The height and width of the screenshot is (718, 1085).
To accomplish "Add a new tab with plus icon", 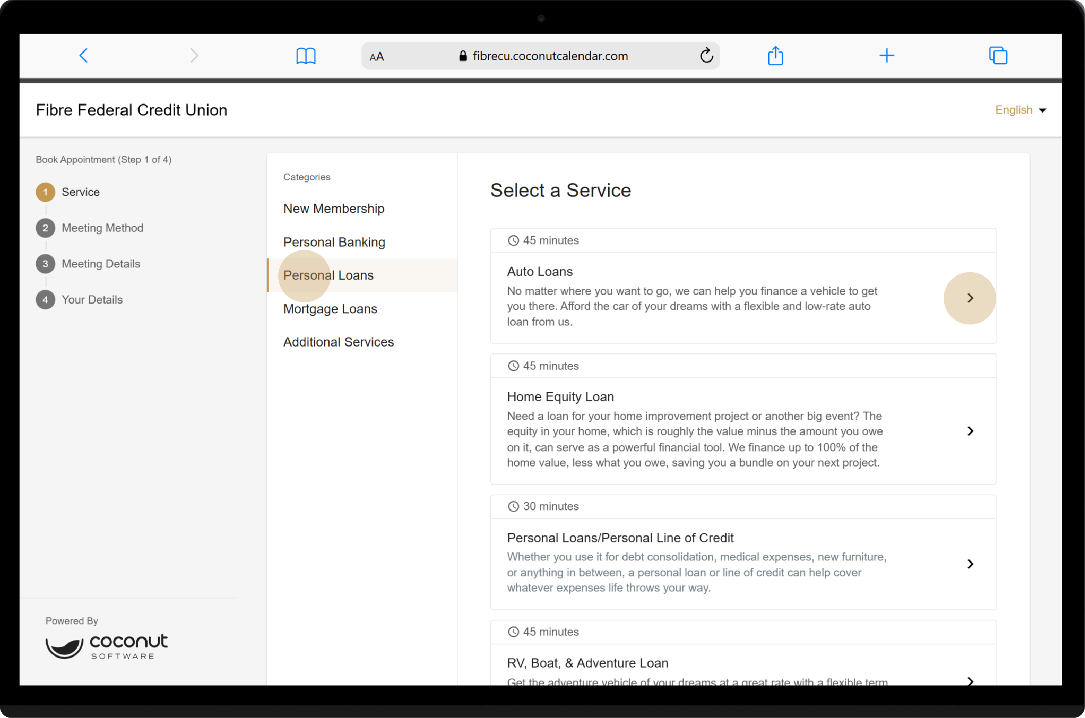I will point(887,55).
